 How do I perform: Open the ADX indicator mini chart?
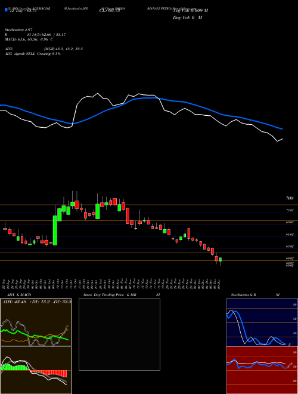[36, 322]
